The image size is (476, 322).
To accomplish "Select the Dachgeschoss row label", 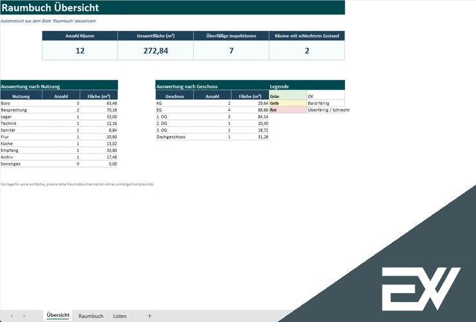I will 175,137.
